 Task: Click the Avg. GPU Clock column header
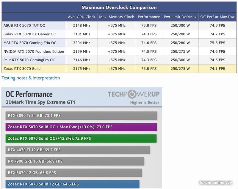pyautogui.click(x=82, y=17)
